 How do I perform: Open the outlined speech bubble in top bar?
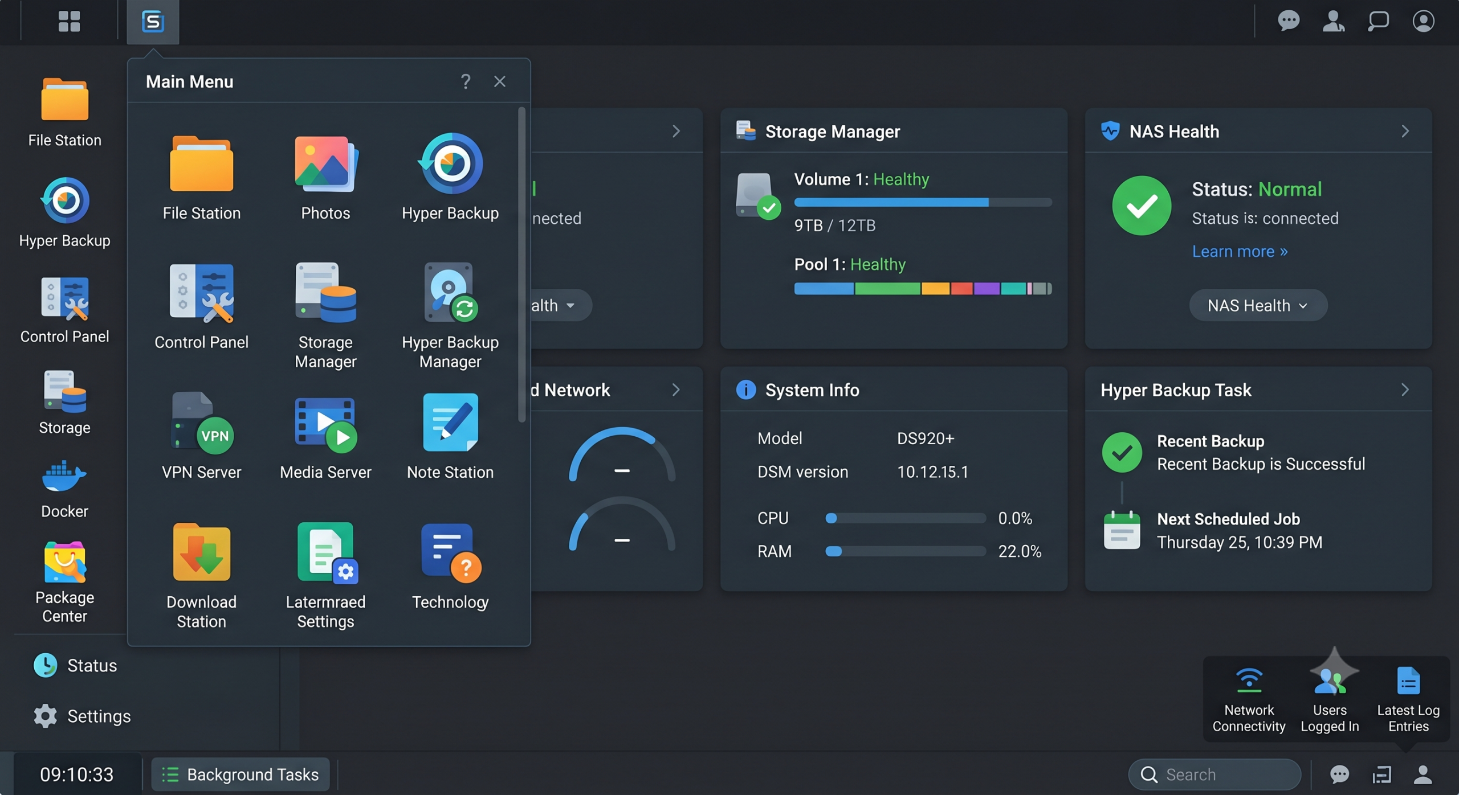(1379, 22)
